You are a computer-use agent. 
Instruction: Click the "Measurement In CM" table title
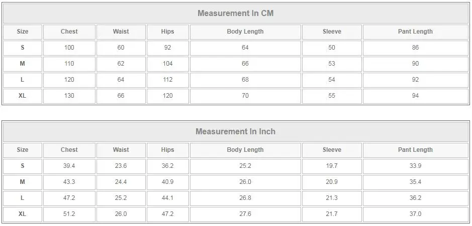(235, 14)
